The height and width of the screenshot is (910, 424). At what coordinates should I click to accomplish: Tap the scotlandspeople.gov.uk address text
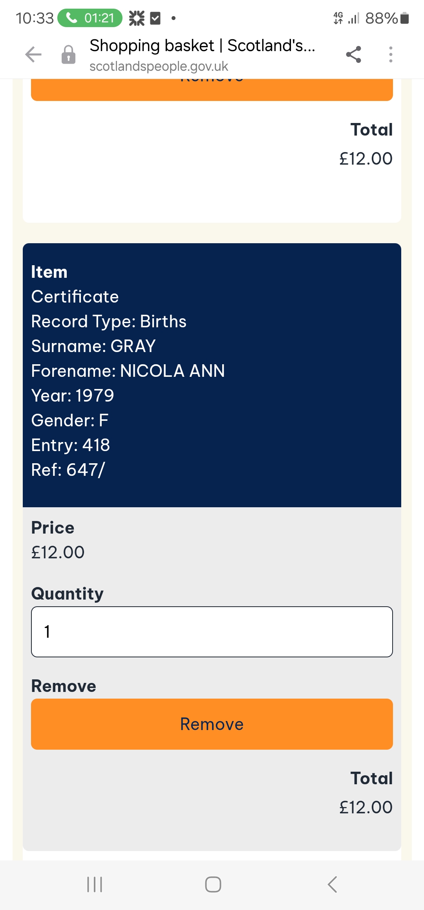[x=159, y=66]
